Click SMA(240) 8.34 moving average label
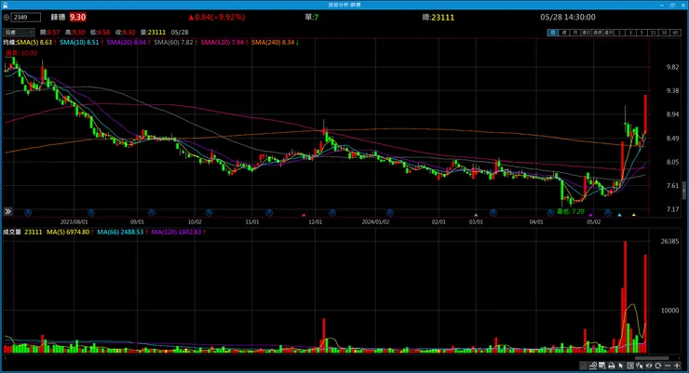 275,43
